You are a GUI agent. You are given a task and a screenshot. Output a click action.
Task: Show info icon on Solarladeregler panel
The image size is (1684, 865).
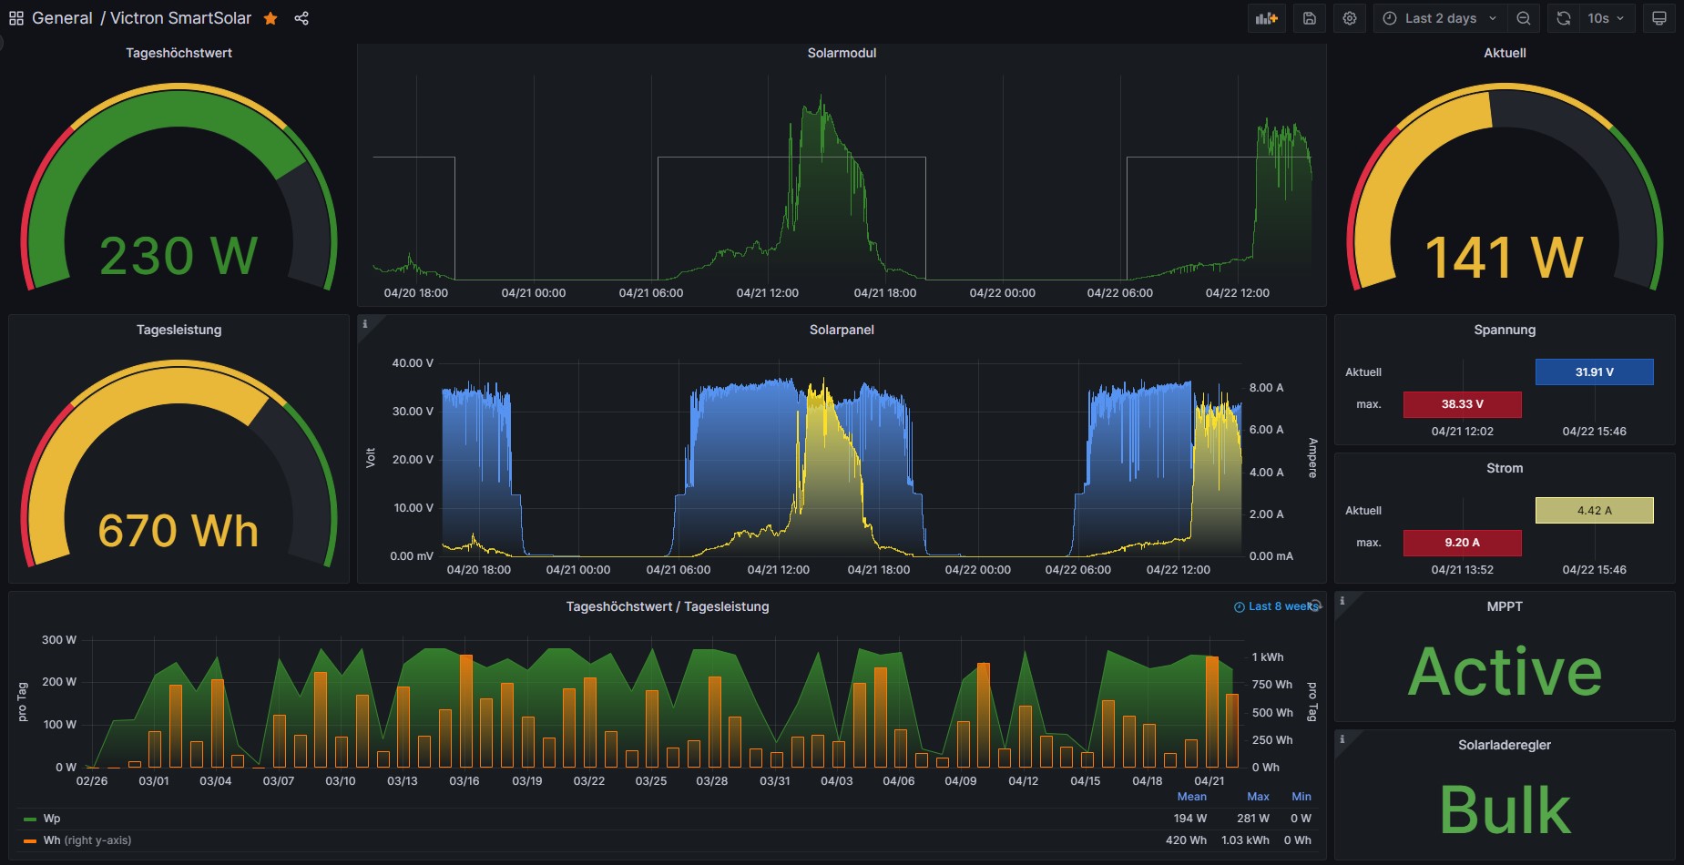click(1342, 738)
